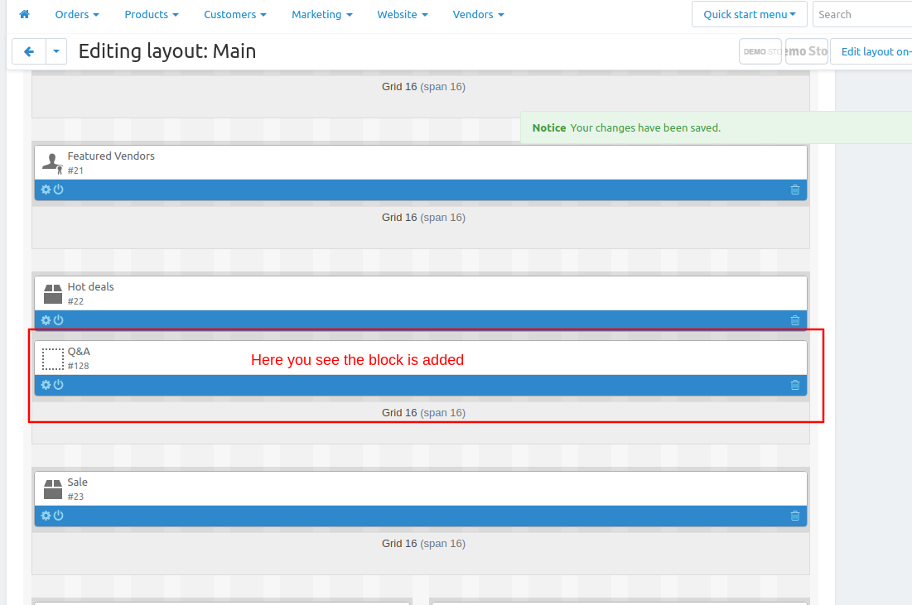This screenshot has height=605, width=912.
Task: Toggle power status of Featured Vendors block
Action: [x=59, y=190]
